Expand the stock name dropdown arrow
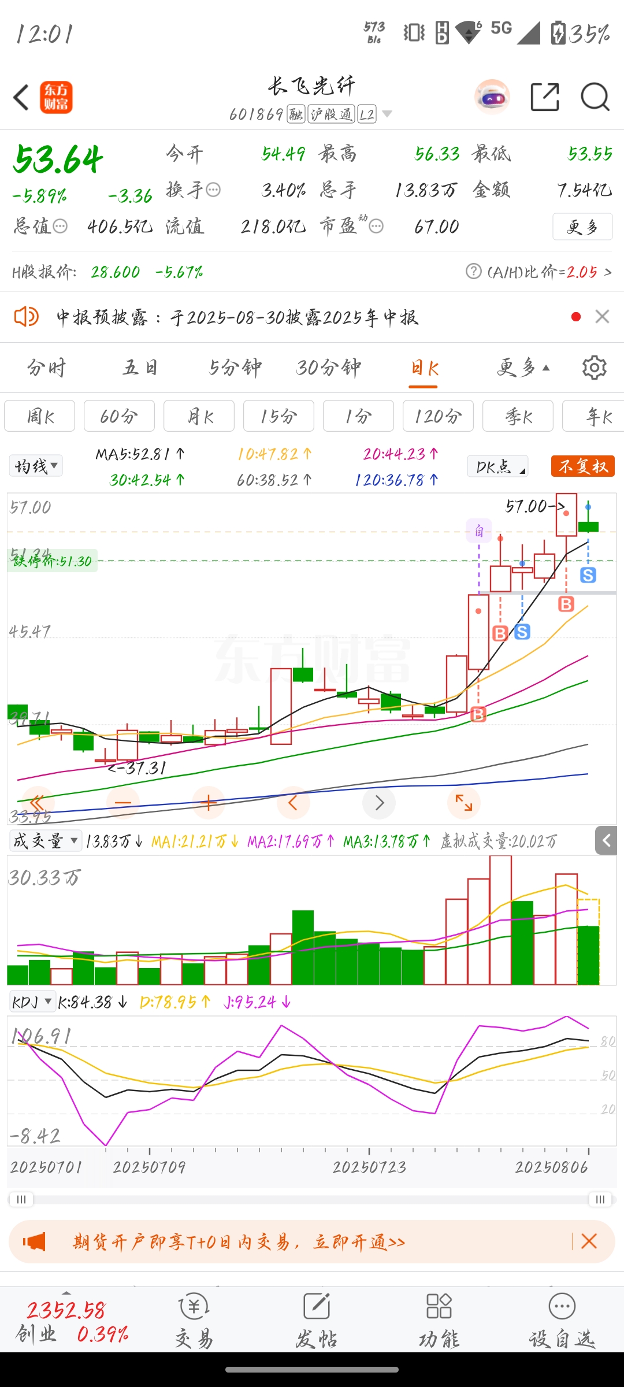624x1387 pixels. pyautogui.click(x=387, y=114)
